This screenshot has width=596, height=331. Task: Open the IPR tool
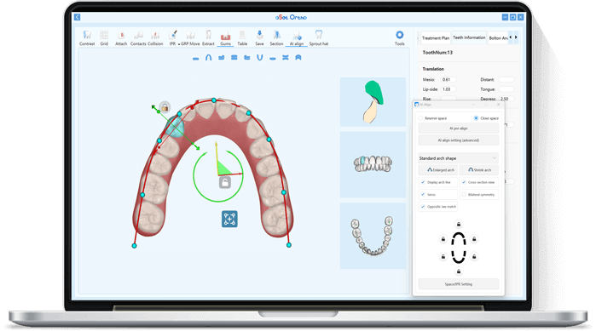click(x=172, y=38)
